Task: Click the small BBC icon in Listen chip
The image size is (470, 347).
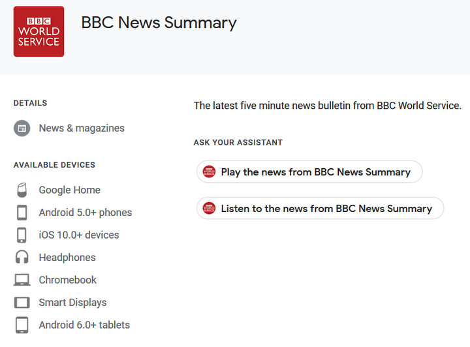Action: point(209,208)
